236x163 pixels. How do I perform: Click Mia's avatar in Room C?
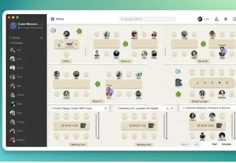[119, 74]
